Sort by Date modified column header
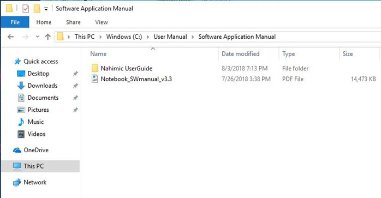381x198 pixels. pyautogui.click(x=241, y=54)
